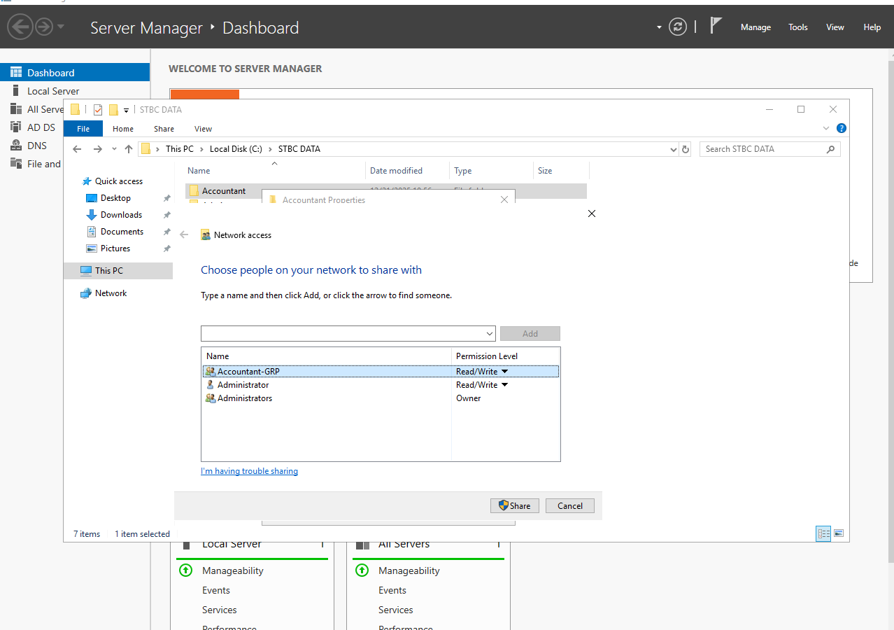The height and width of the screenshot is (630, 894).
Task: Go up one folder level
Action: point(129,149)
